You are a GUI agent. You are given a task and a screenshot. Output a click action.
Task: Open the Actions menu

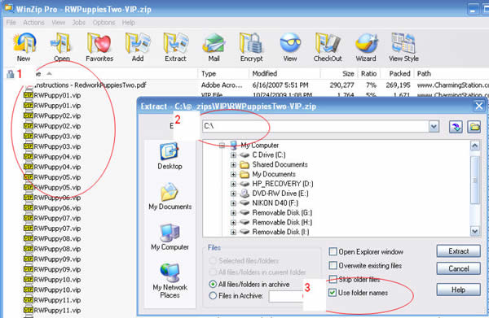tap(33, 23)
